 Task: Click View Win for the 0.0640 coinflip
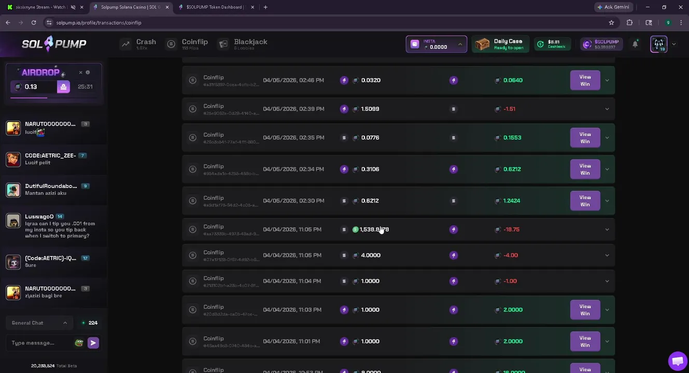tap(585, 80)
